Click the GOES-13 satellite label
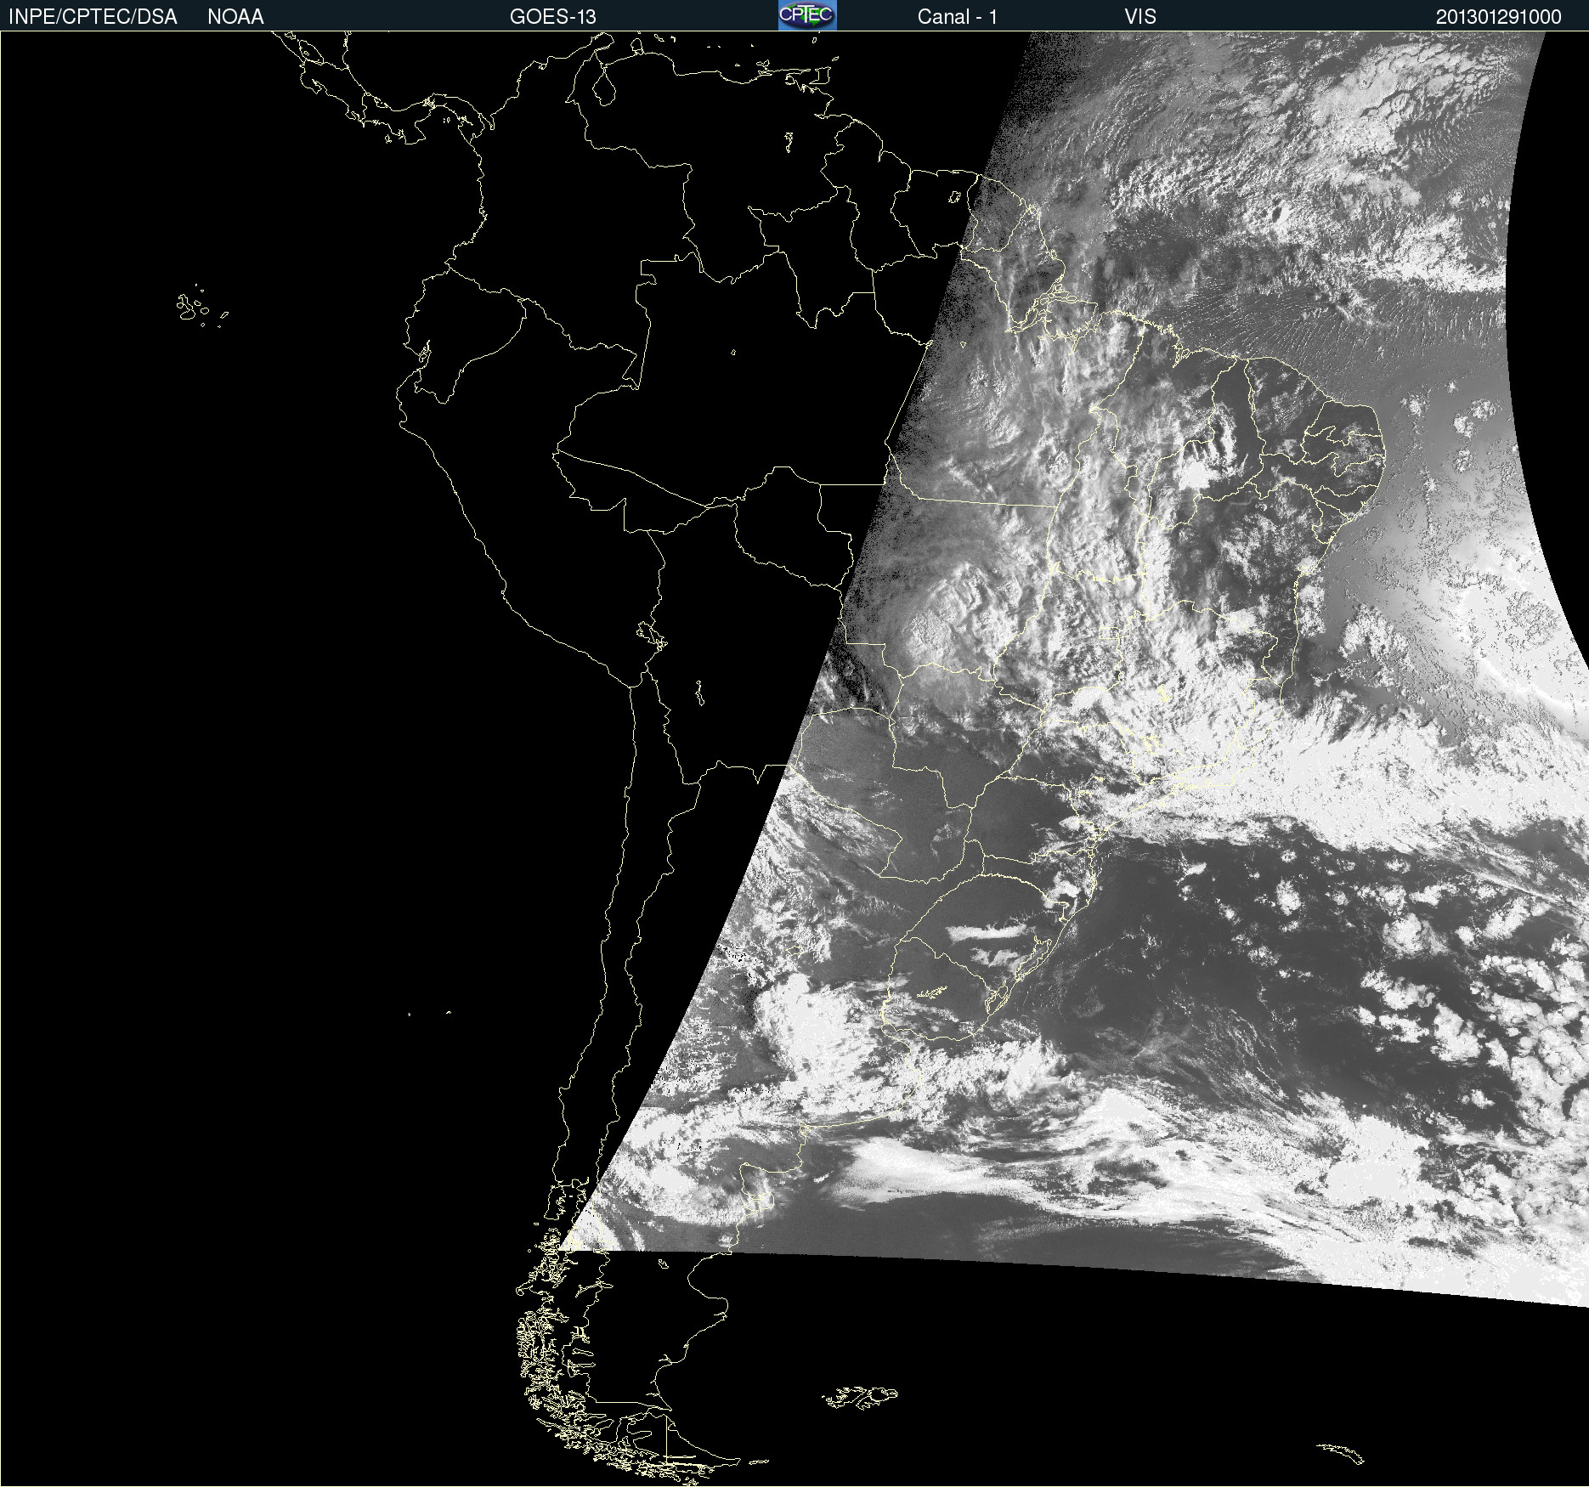Viewport: 1589px width, 1487px height. [552, 17]
